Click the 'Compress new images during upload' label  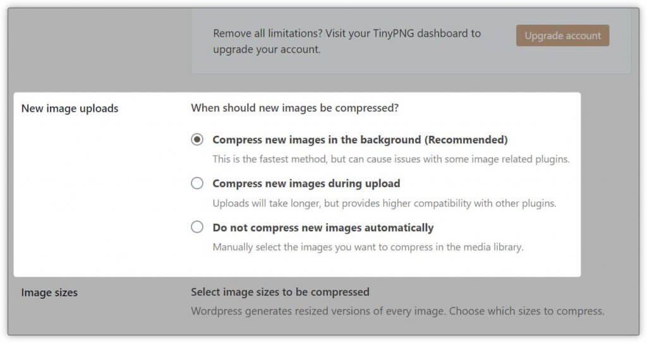click(306, 184)
